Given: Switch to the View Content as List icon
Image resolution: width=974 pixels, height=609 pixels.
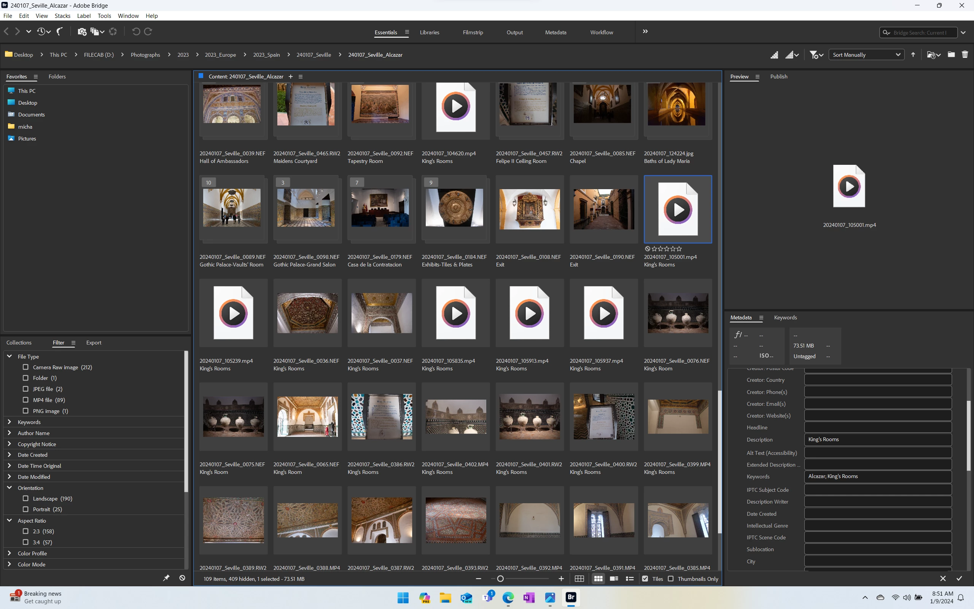Looking at the screenshot, I should coord(629,579).
